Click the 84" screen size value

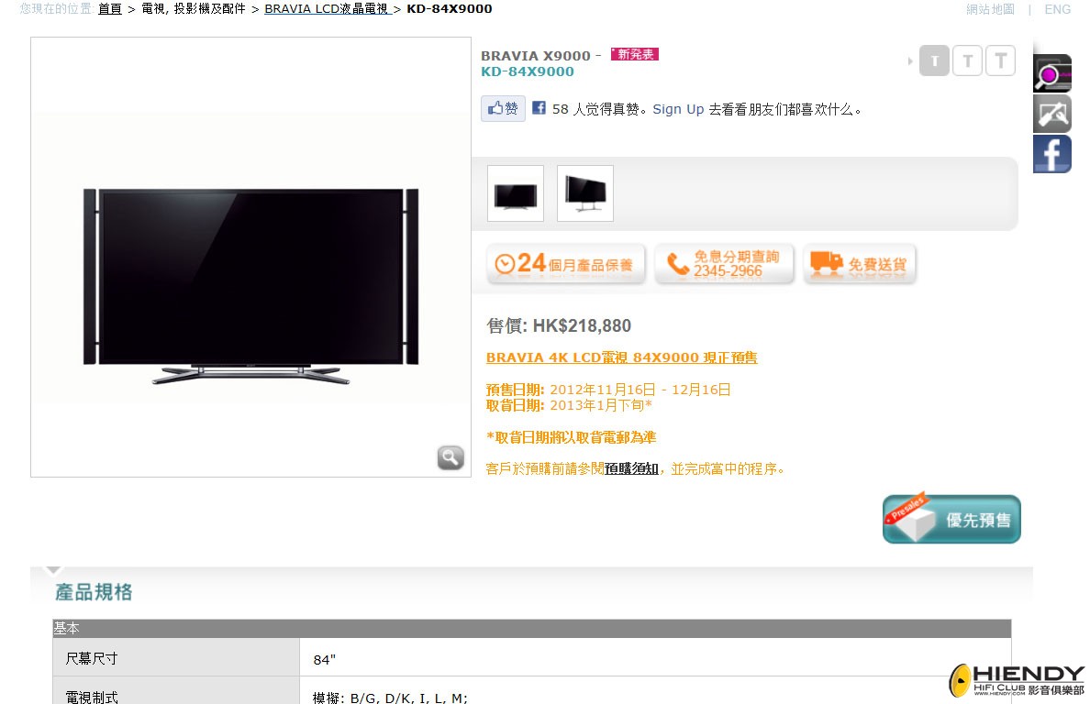click(x=325, y=660)
